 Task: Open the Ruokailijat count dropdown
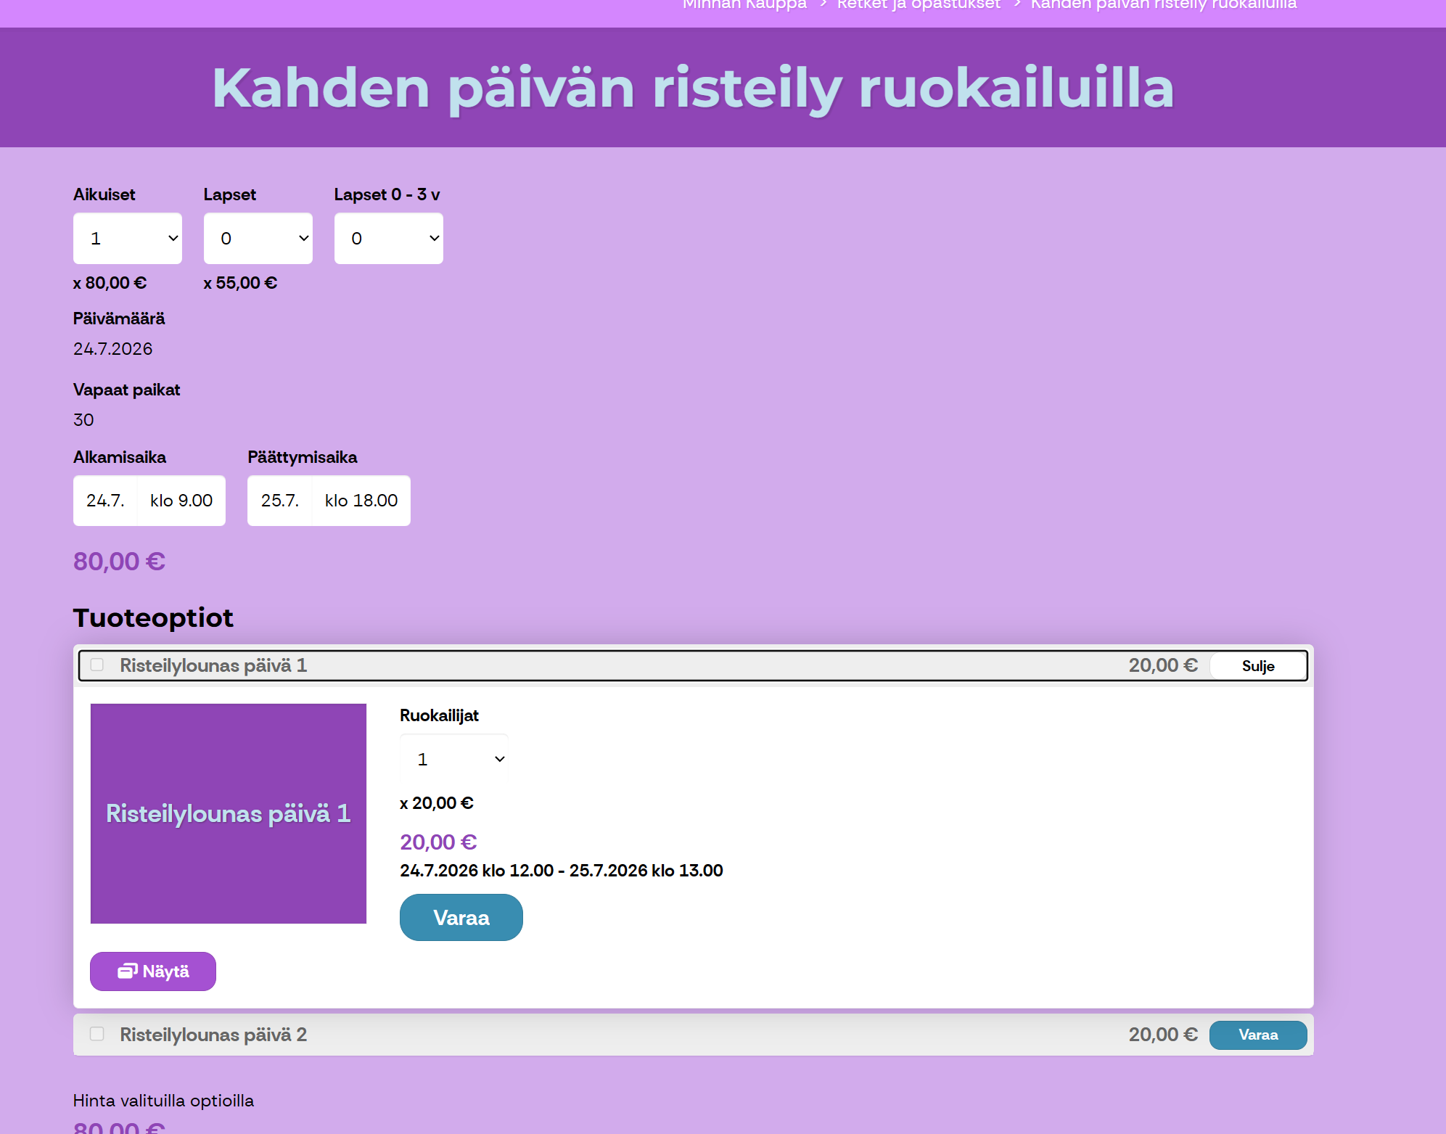tap(454, 759)
